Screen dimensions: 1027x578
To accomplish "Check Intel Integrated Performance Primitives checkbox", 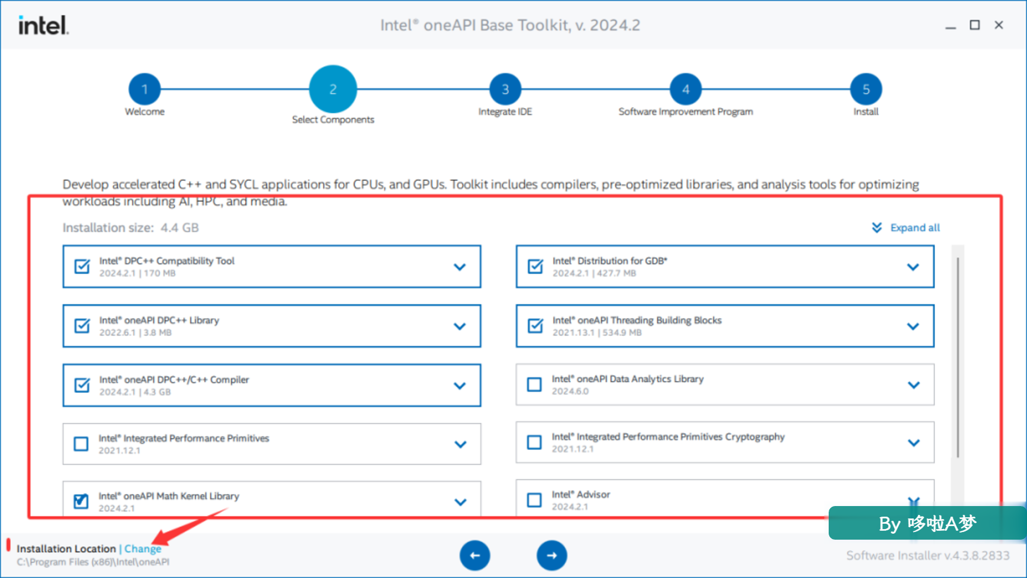I will point(81,444).
